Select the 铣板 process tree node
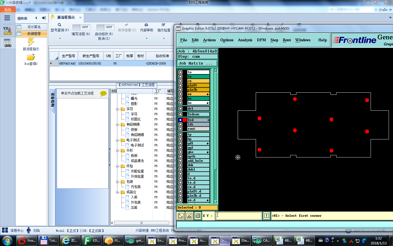Image resolution: width=393 pixels, height=246 pixels. [134, 156]
